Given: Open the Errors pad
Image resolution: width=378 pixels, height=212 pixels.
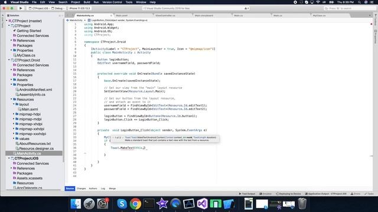Looking at the screenshot, I should (356, 194).
